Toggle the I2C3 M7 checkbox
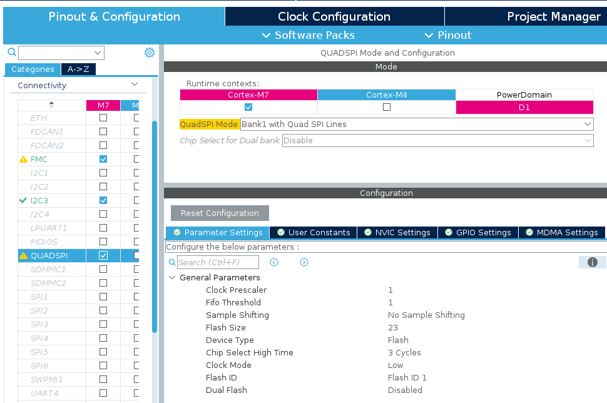Screen dimensions: 607x403 coord(103,201)
